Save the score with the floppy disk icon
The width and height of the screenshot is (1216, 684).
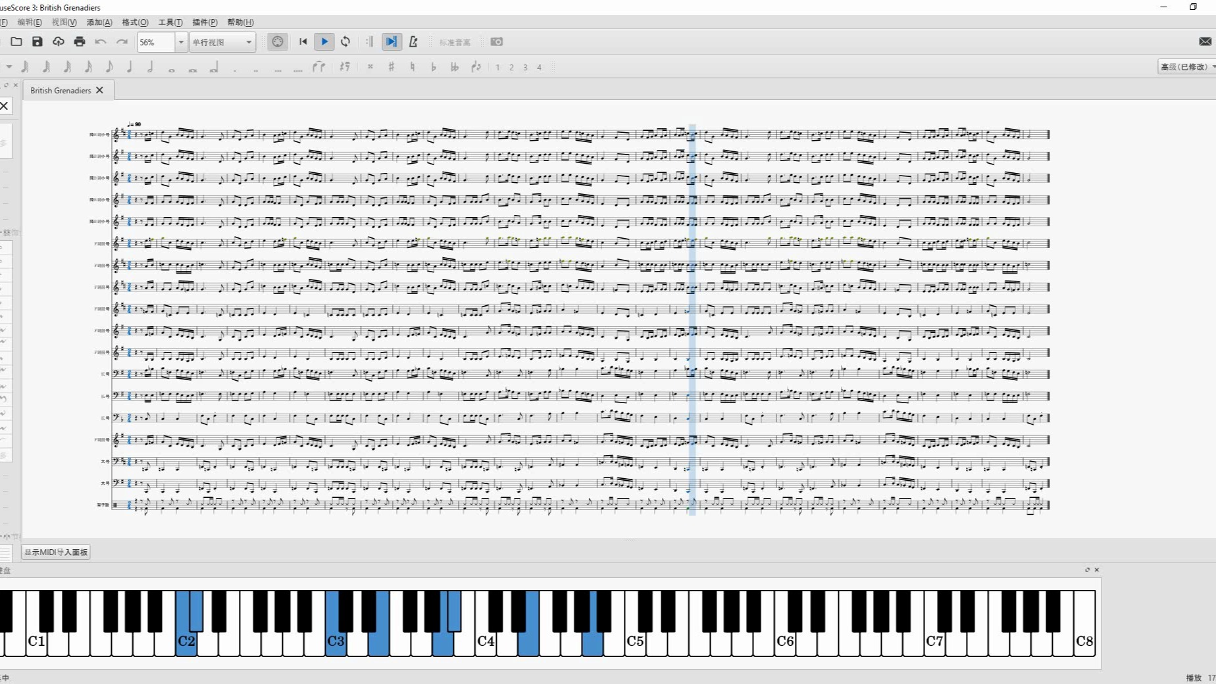tap(38, 41)
